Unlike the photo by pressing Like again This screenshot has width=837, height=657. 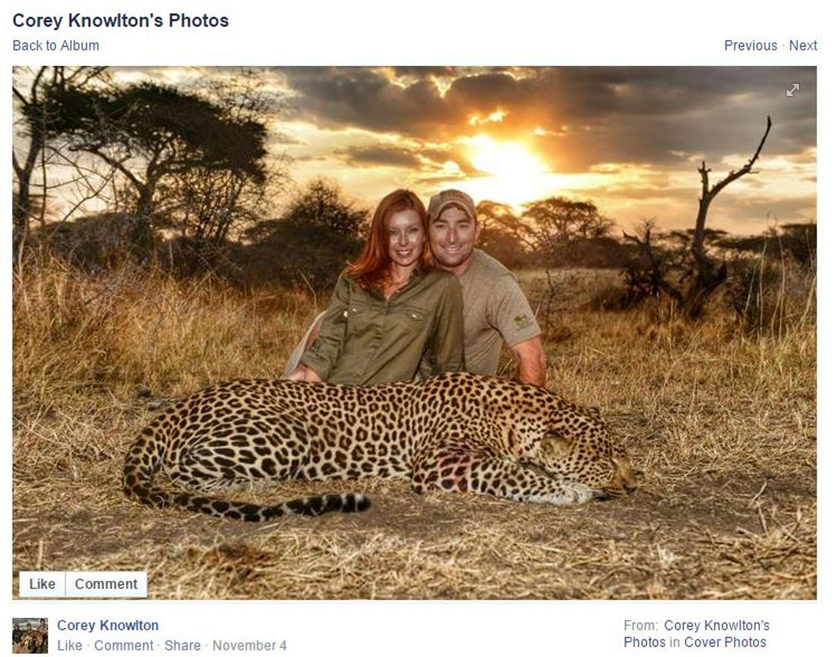41,584
